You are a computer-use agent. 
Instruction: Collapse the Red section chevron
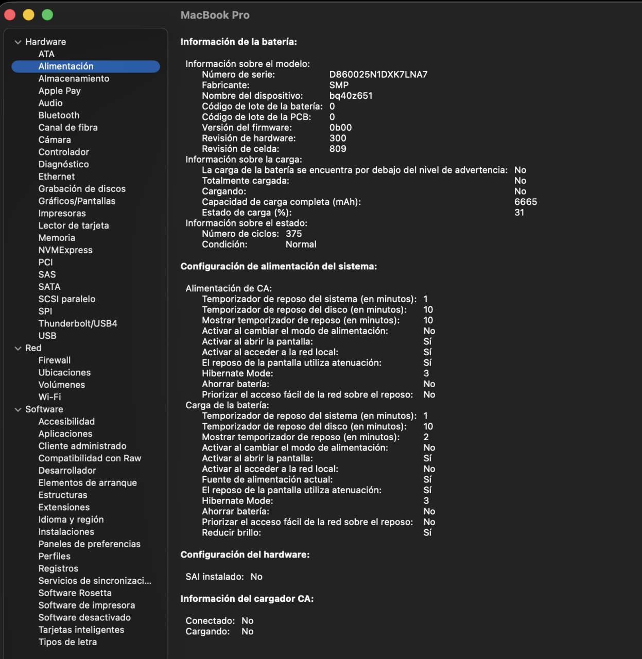click(18, 349)
